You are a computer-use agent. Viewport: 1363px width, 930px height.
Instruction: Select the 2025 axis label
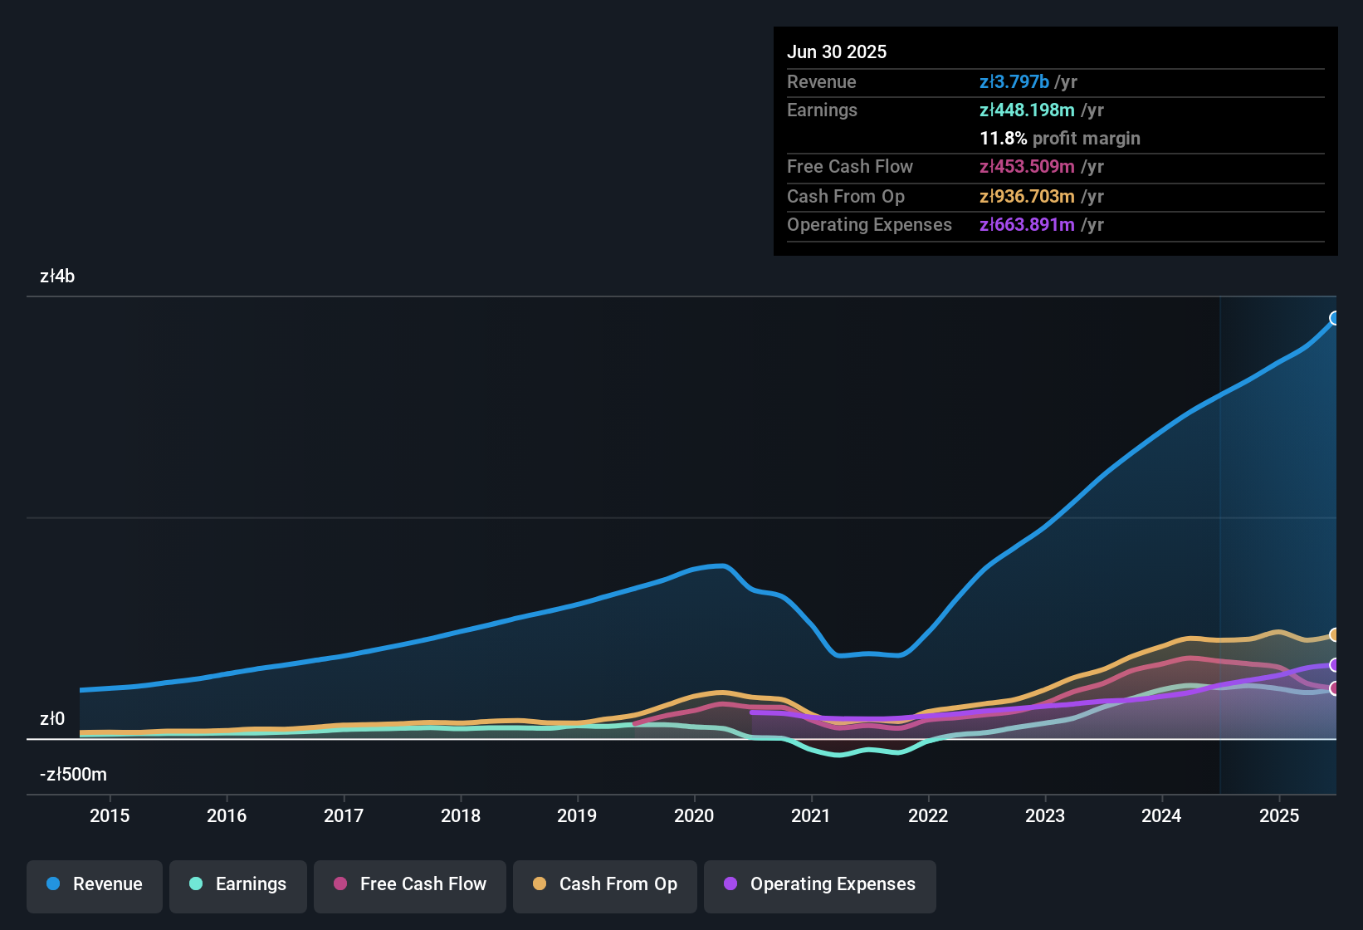(1279, 815)
